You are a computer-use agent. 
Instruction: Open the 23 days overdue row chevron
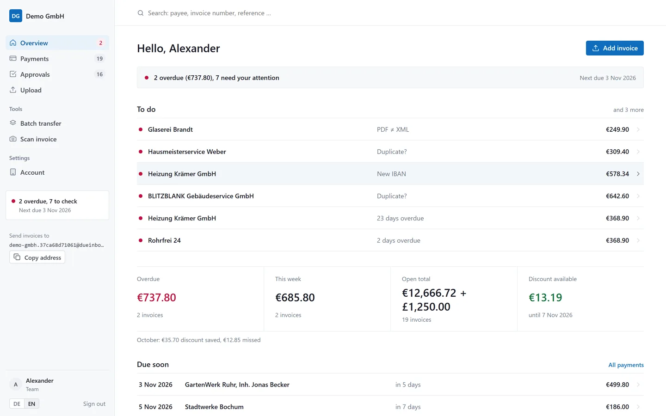[x=638, y=218]
